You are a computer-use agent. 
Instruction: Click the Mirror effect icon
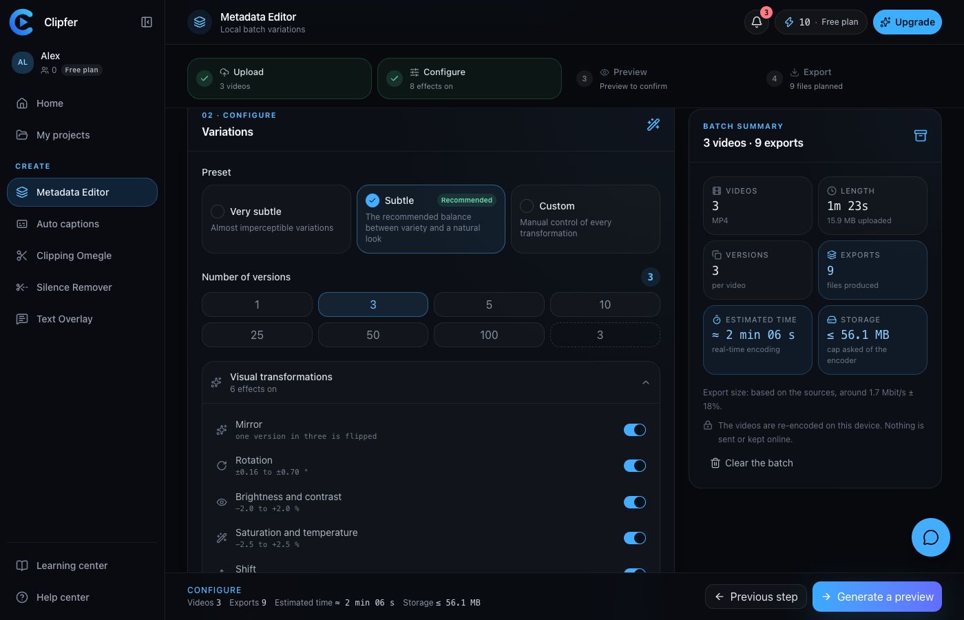[222, 430]
